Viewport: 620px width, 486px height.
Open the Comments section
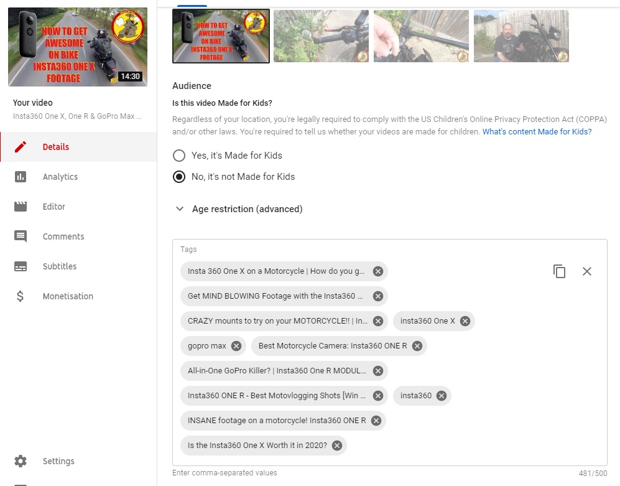point(63,236)
